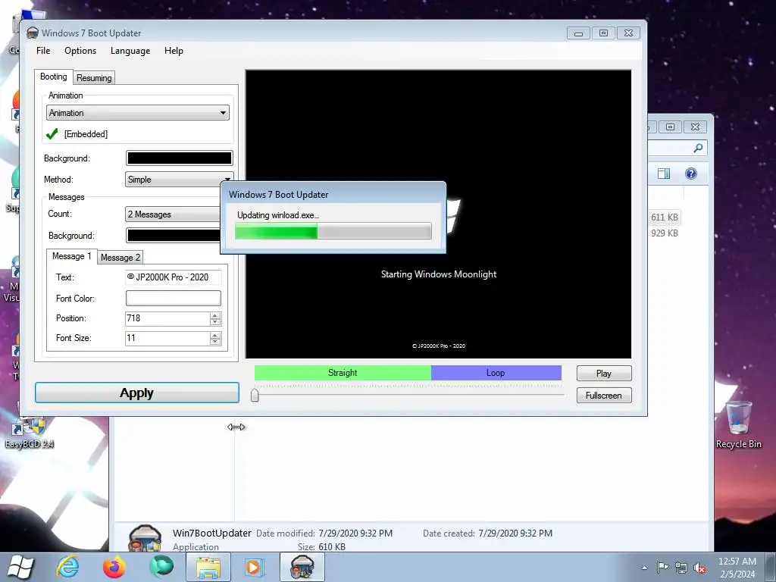Click the updating winload.exe progress bar
Image resolution: width=776 pixels, height=582 pixels.
pos(333,231)
